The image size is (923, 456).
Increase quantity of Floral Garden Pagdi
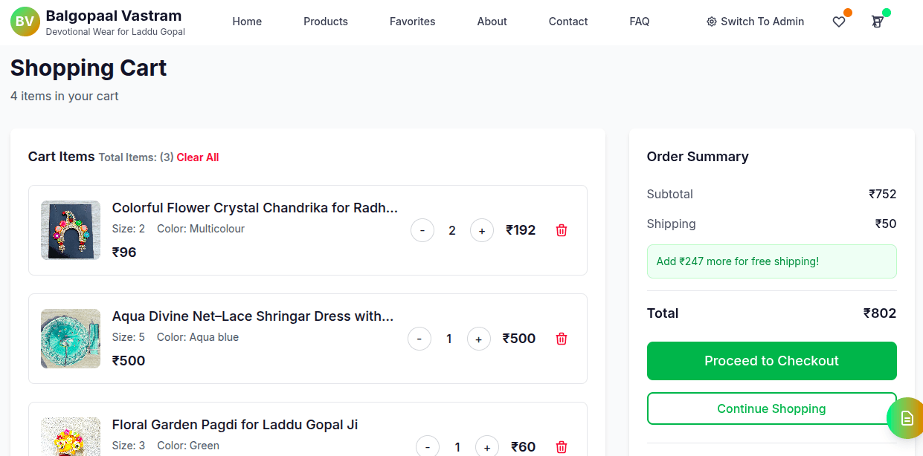(x=487, y=446)
